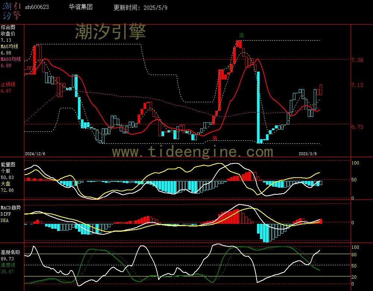Click the start date 2024/12/6 on the chart
Viewport: 373px width, 291px height.
point(35,154)
